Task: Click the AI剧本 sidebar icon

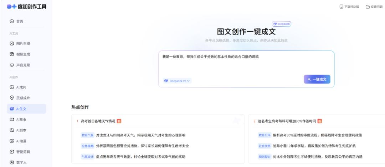Action: point(11,130)
